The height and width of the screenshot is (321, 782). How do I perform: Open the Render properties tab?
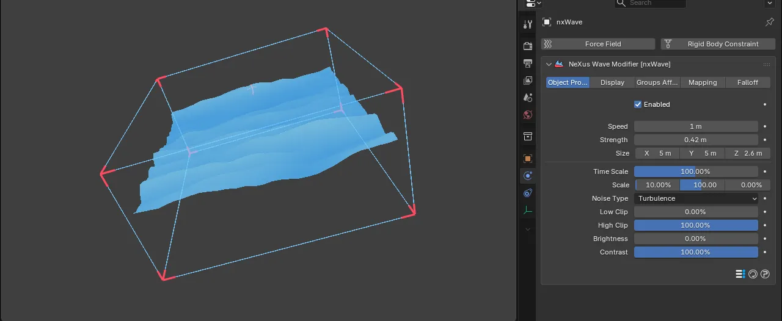[x=528, y=46]
